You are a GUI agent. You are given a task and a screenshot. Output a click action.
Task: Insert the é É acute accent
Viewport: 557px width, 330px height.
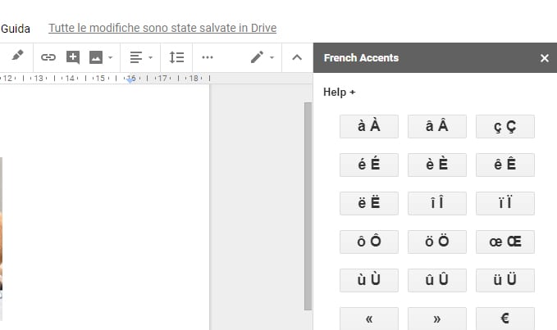(x=369, y=165)
